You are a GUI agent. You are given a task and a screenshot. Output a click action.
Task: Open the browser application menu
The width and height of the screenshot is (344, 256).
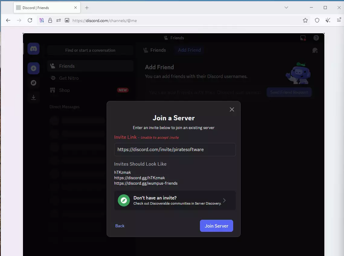click(339, 20)
